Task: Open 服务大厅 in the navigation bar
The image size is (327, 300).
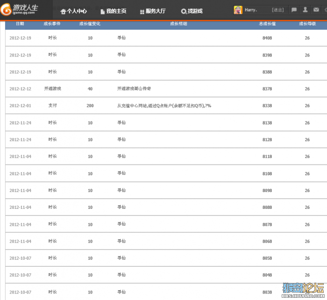Action: pyautogui.click(x=153, y=11)
